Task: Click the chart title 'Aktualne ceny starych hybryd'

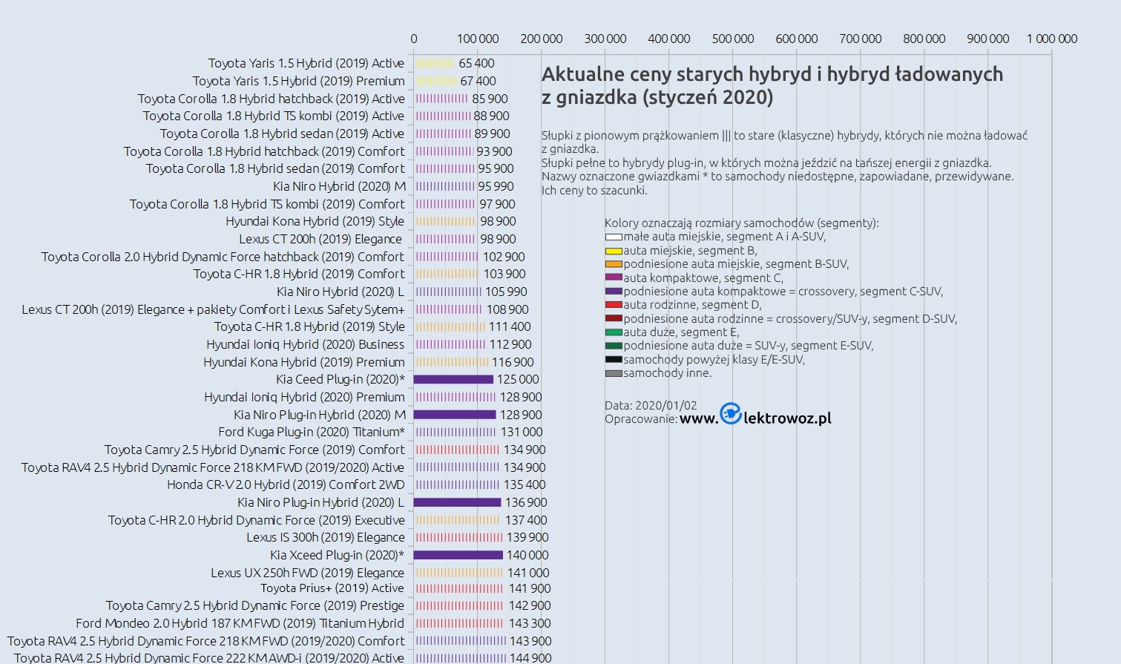Action: [772, 85]
